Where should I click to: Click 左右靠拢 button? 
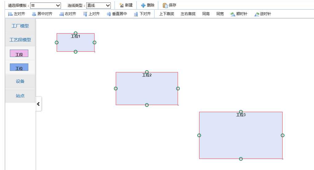[188, 14]
